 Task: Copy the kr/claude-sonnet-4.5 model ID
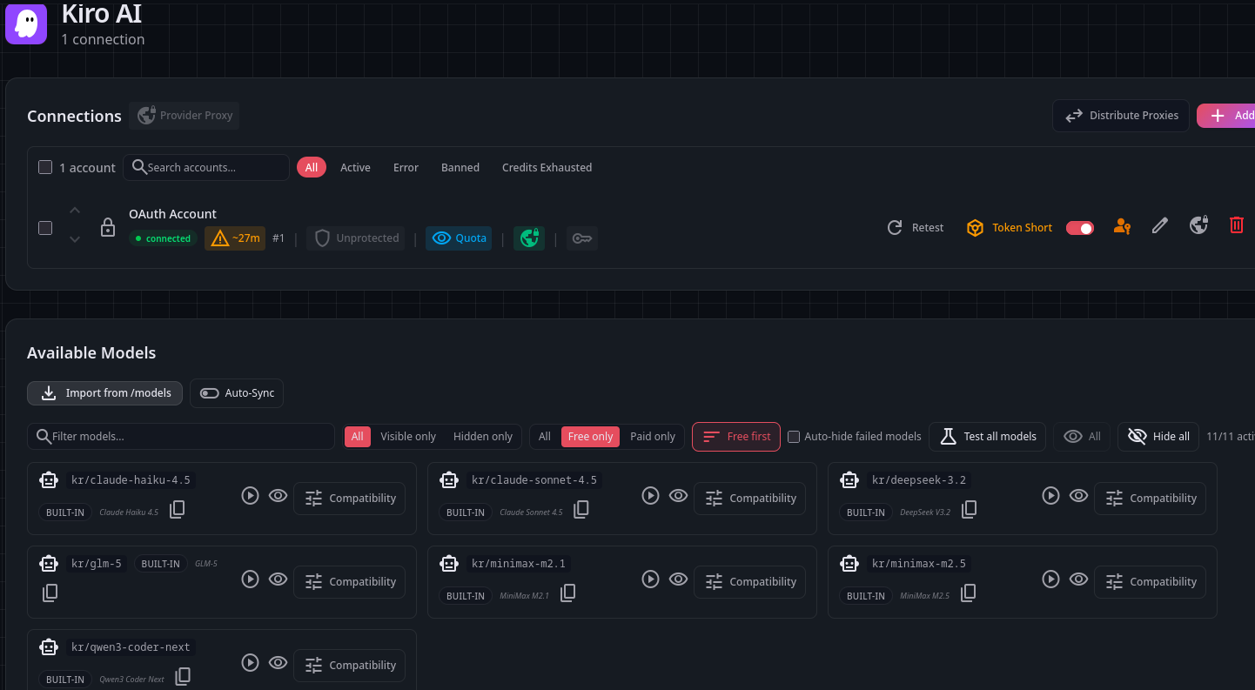pos(581,509)
